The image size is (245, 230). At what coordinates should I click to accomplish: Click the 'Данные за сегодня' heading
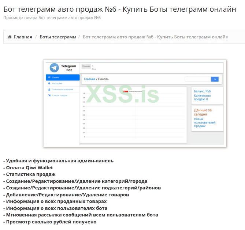pyautogui.click(x=203, y=112)
